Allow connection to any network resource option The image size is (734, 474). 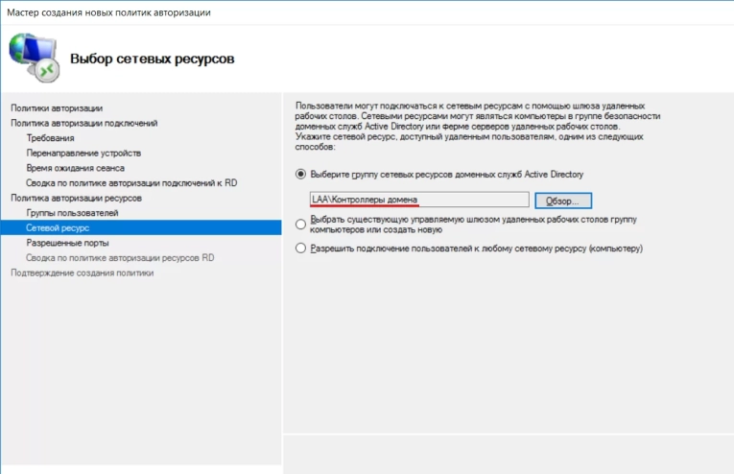point(300,249)
